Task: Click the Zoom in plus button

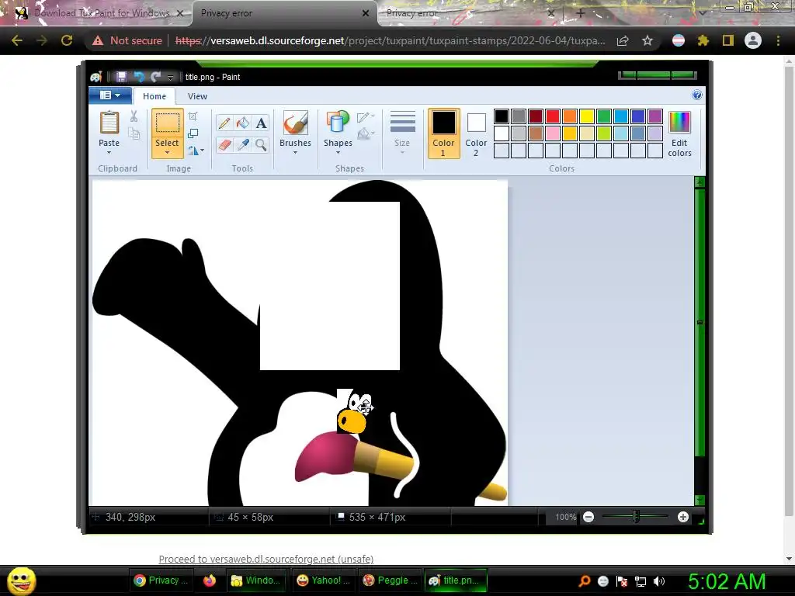Action: 683,517
